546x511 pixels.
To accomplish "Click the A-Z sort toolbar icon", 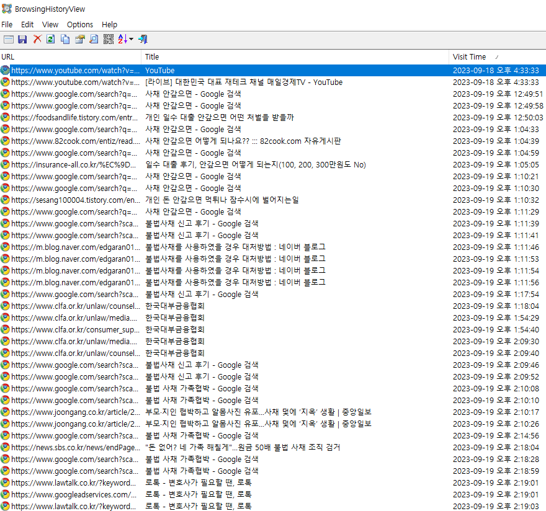I will coord(123,39).
